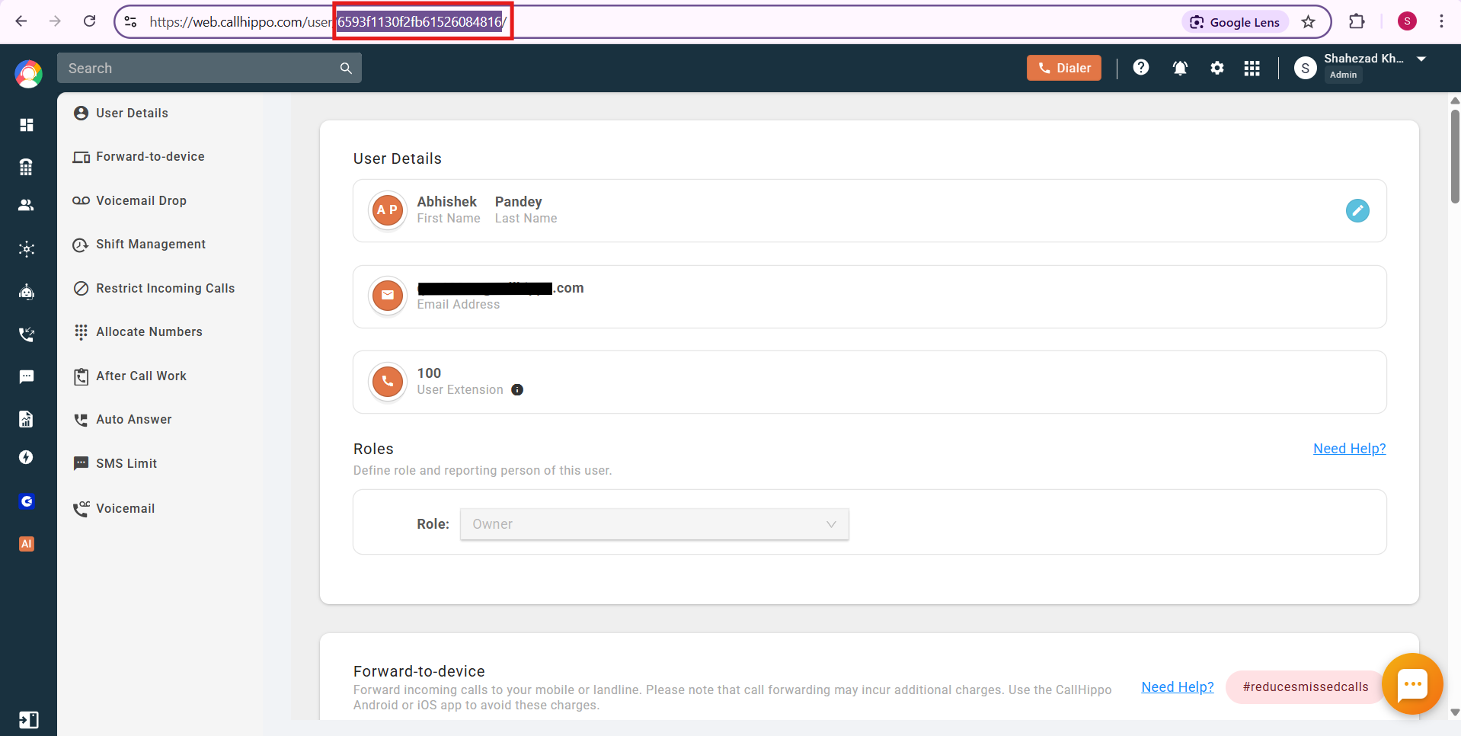Click the AP user avatar circle
The width and height of the screenshot is (1461, 736).
388,210
